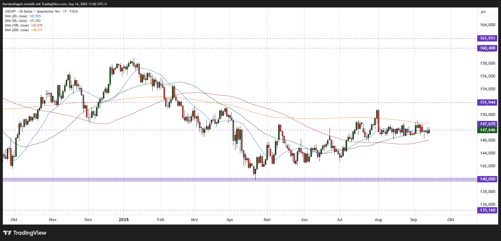
Task: Select the SMA (200, close) indicator label
Action: point(17,30)
